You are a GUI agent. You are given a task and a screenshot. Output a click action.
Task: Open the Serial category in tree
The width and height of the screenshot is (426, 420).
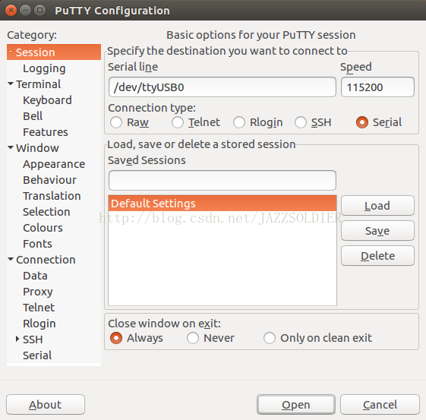point(37,355)
